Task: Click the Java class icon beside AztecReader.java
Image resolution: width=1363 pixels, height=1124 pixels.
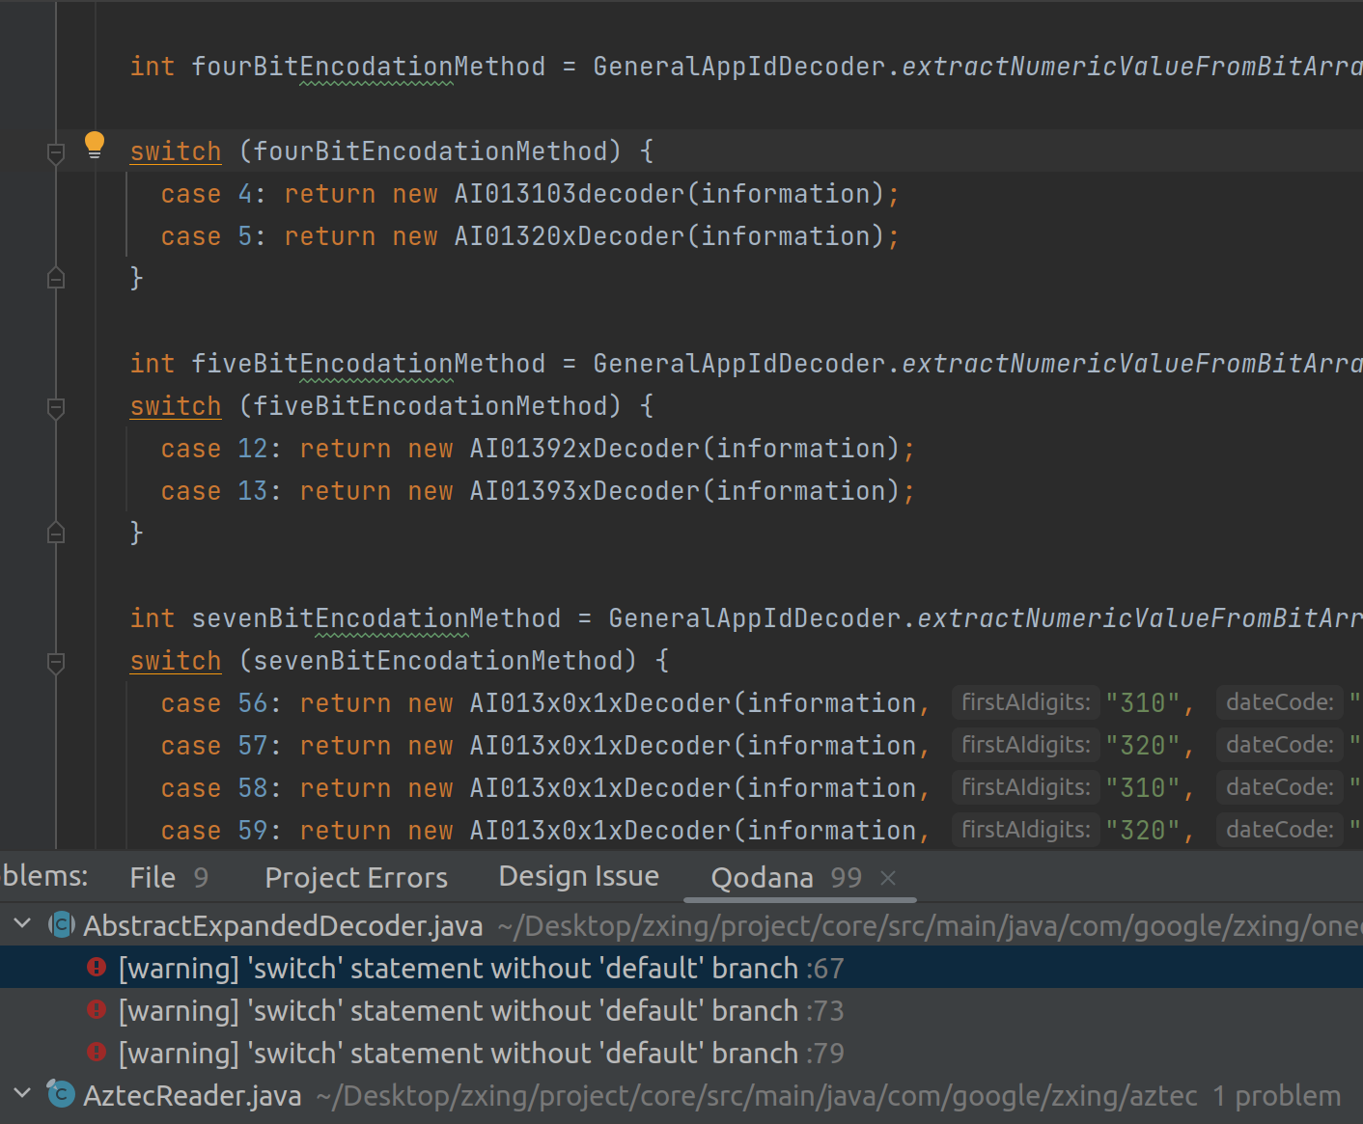Action: coord(60,1094)
